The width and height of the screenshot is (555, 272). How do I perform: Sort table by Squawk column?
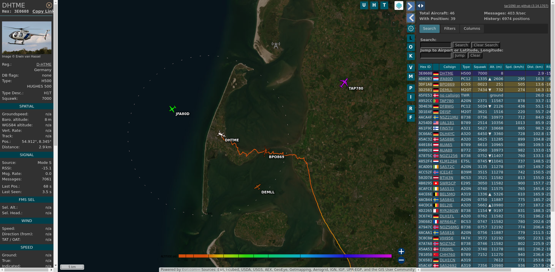click(480, 67)
